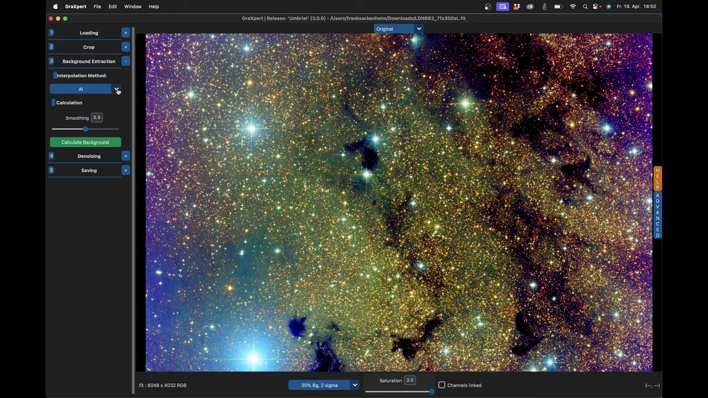The image size is (708, 398).
Task: Open the Original view dropdown above the image
Action: click(x=419, y=29)
